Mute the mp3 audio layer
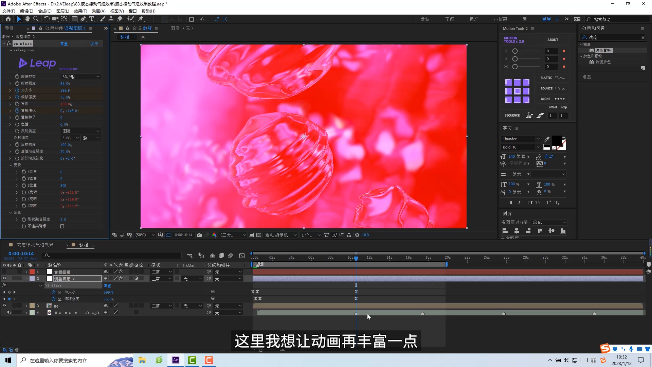The height and width of the screenshot is (367, 652). (10, 313)
